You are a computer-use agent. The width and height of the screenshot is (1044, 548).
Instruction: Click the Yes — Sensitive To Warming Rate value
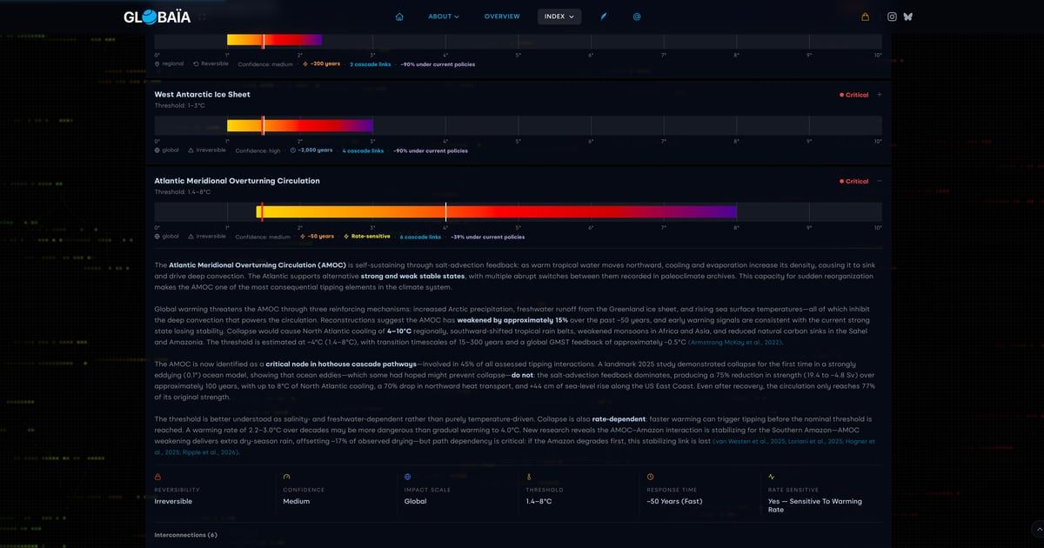click(x=814, y=505)
